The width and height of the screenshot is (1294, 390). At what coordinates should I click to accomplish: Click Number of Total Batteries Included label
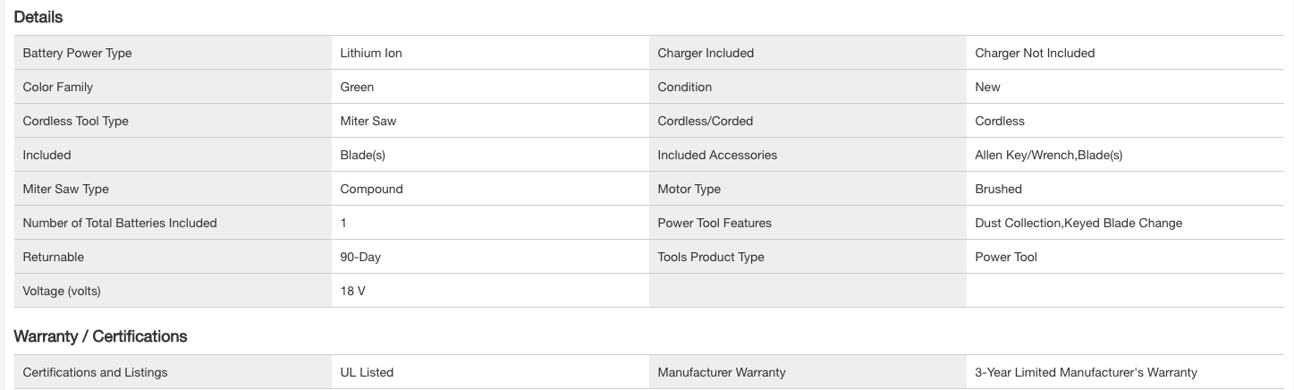120,223
